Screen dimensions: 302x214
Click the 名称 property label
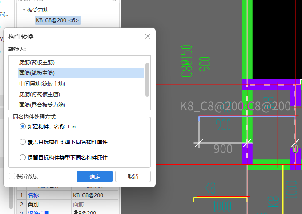pos(33,195)
